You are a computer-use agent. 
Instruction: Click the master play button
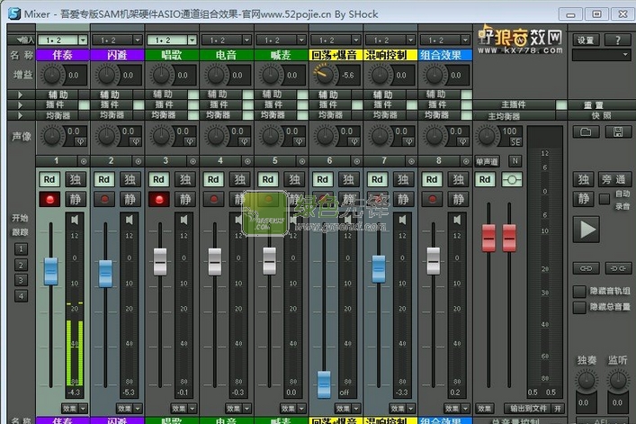(587, 230)
